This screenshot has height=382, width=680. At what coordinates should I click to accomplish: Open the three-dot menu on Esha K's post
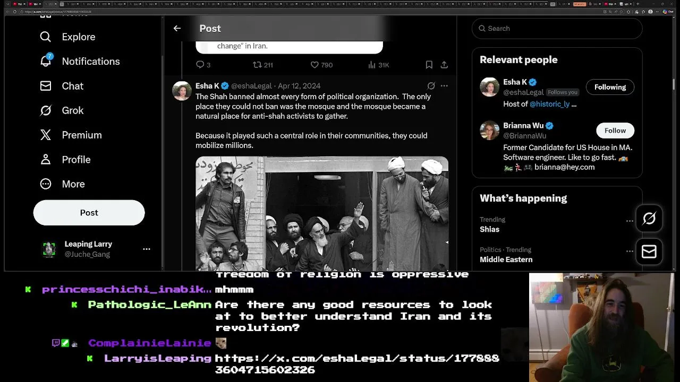(x=444, y=85)
